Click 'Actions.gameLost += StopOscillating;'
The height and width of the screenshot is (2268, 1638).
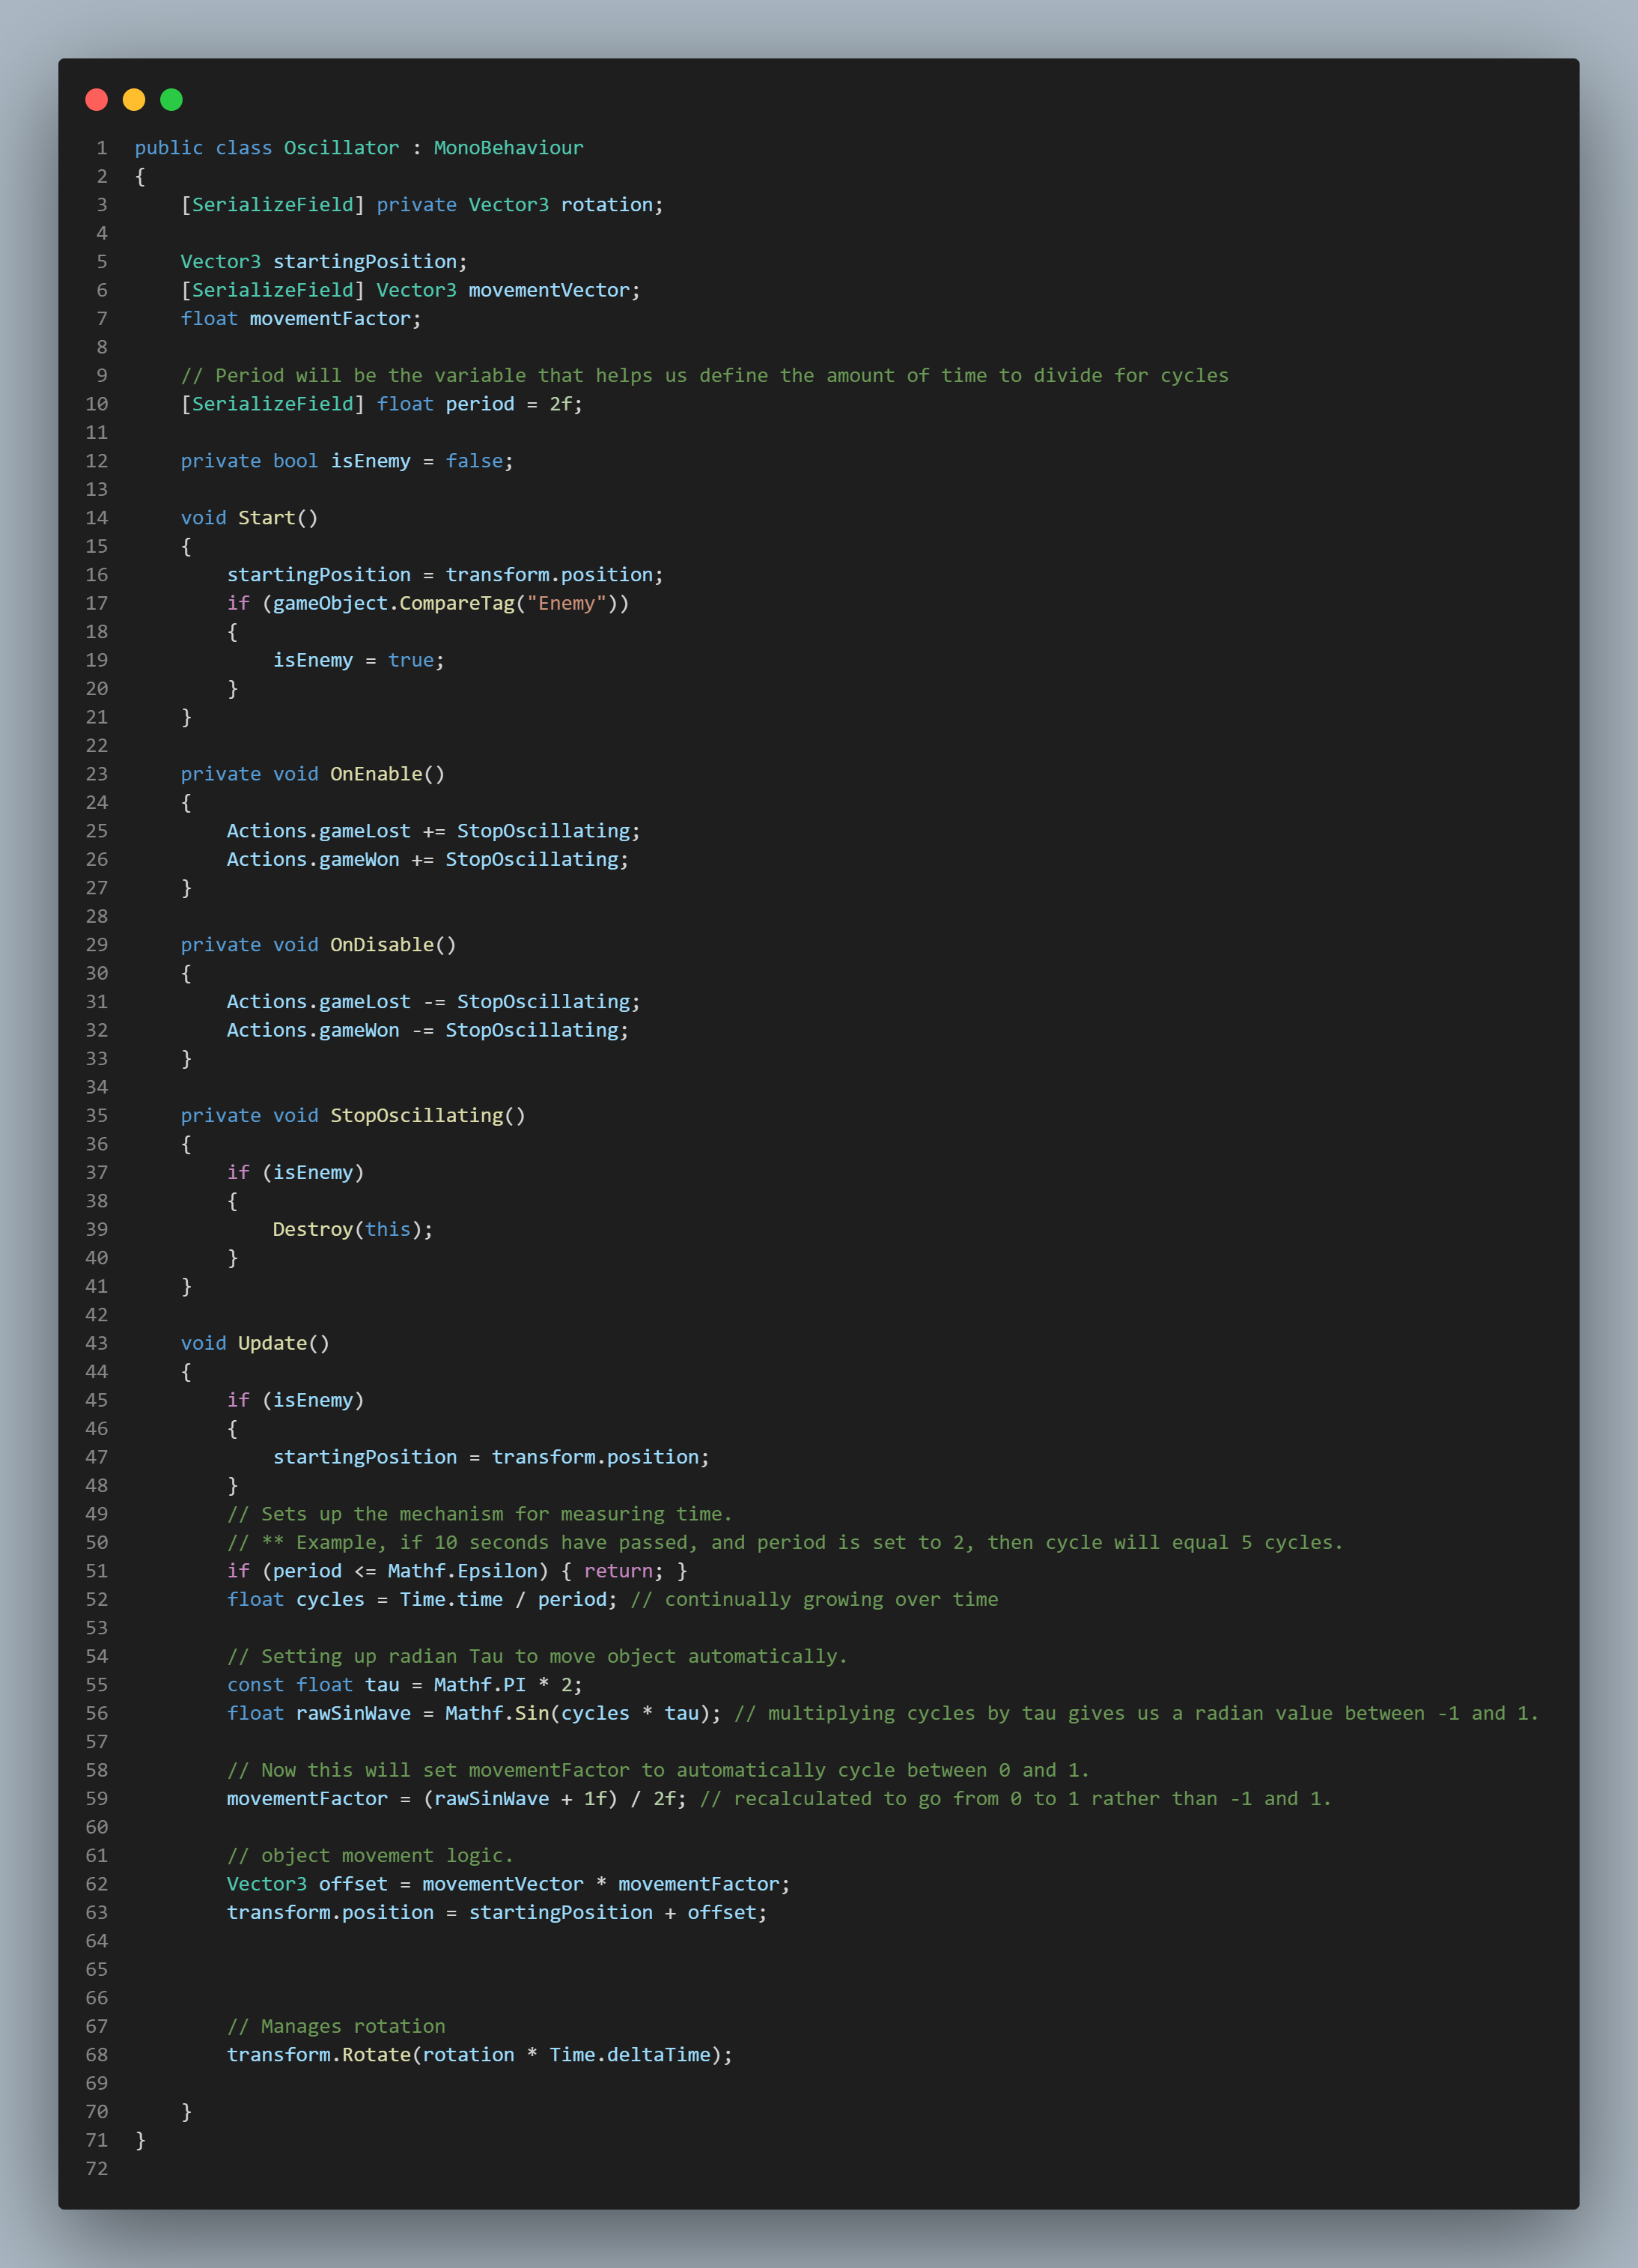433,831
